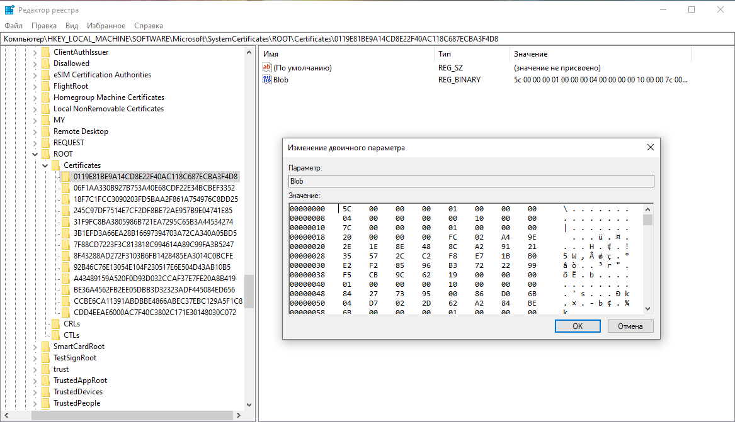Select key 06F1AA330B927B753A40E68CDF22E34BCBEF3352
The height and width of the screenshot is (422, 735).
154,188
